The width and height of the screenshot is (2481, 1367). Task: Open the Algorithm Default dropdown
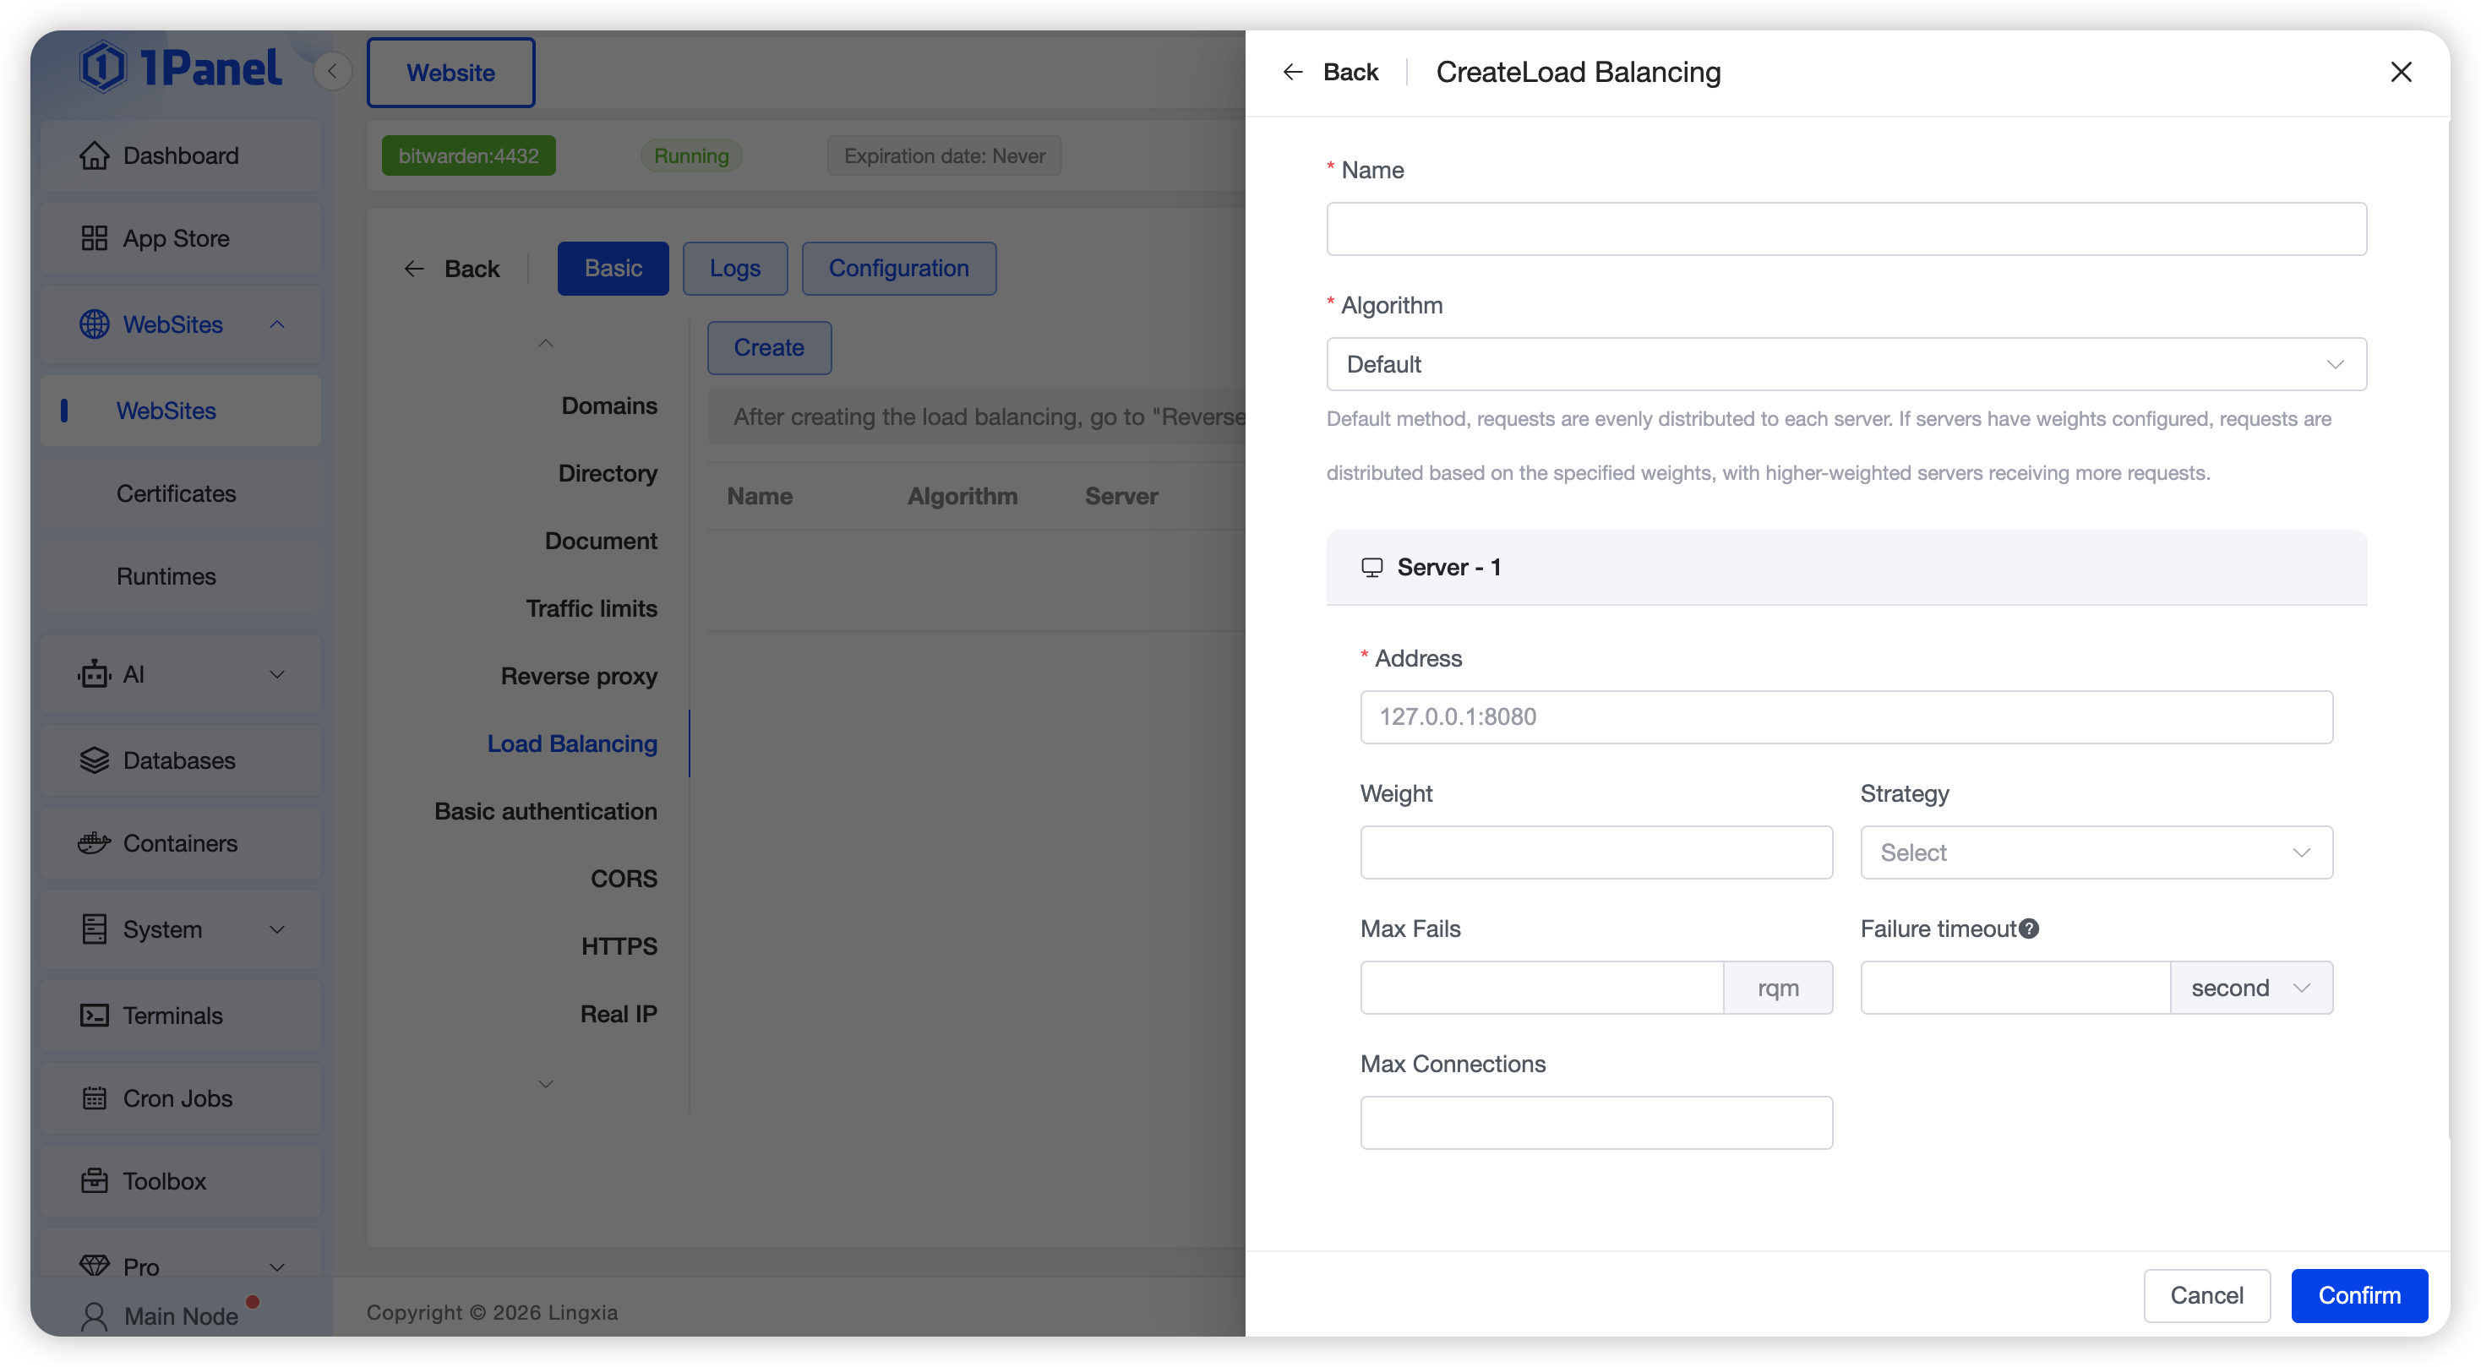(1846, 364)
